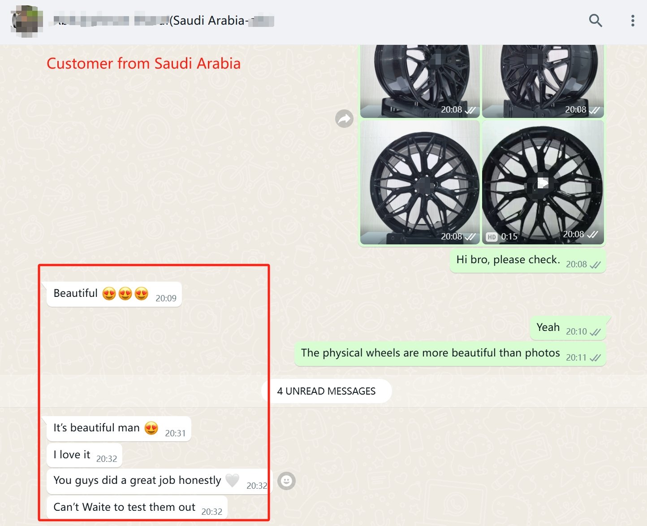Select the 'I love it' message
The height and width of the screenshot is (526, 647).
[x=84, y=455]
